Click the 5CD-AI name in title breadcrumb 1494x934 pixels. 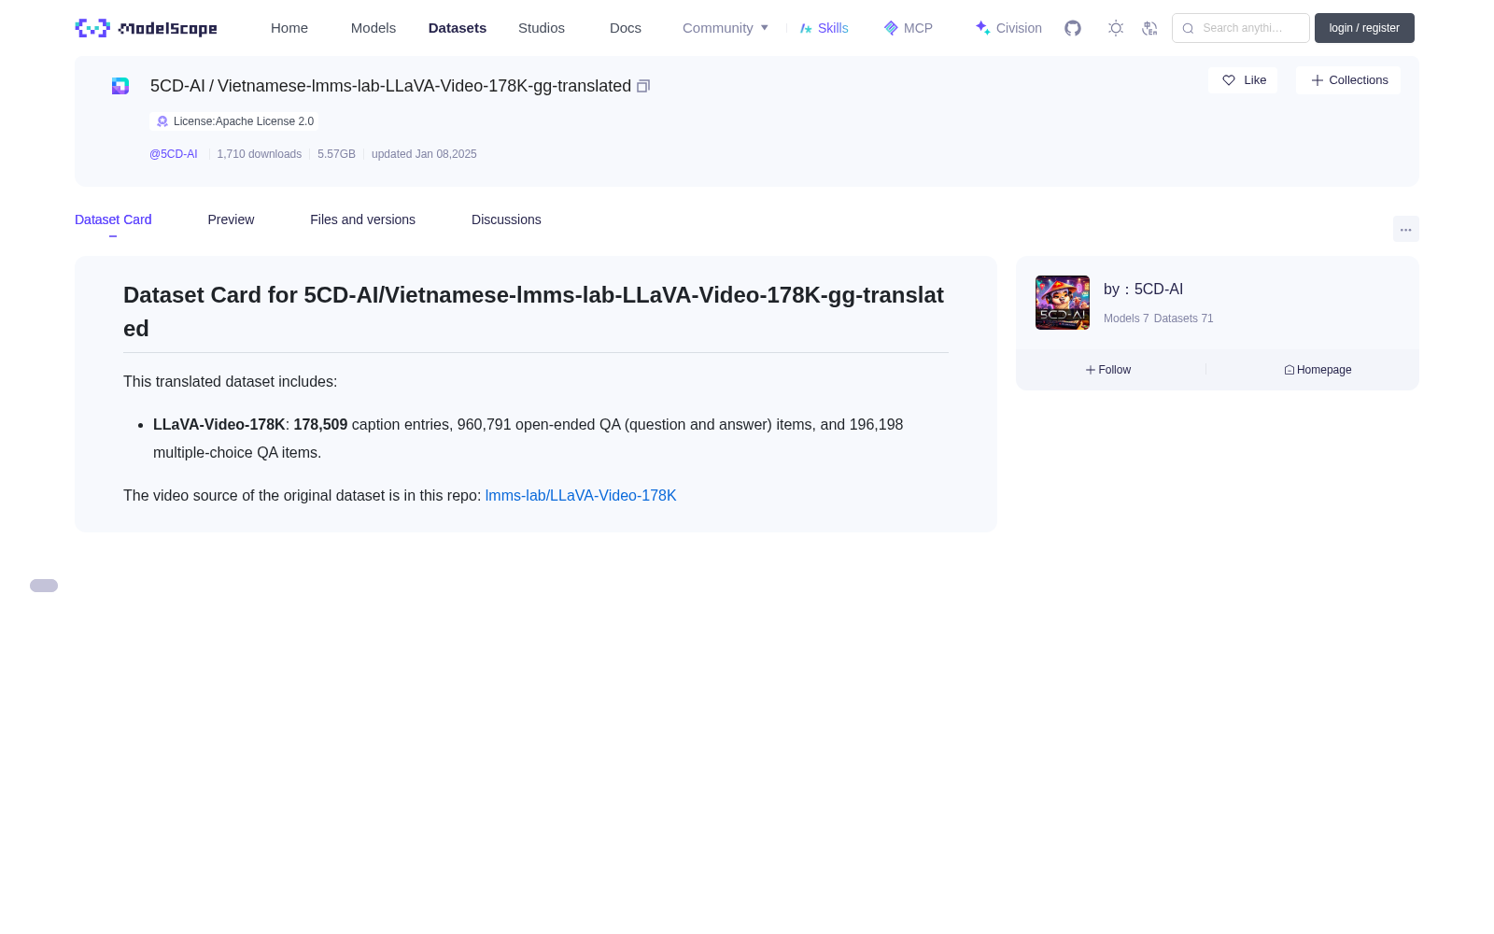tap(177, 86)
